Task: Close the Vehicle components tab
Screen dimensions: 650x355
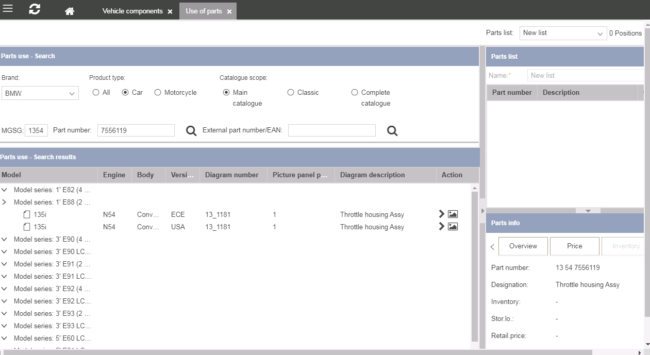Action: tap(170, 11)
